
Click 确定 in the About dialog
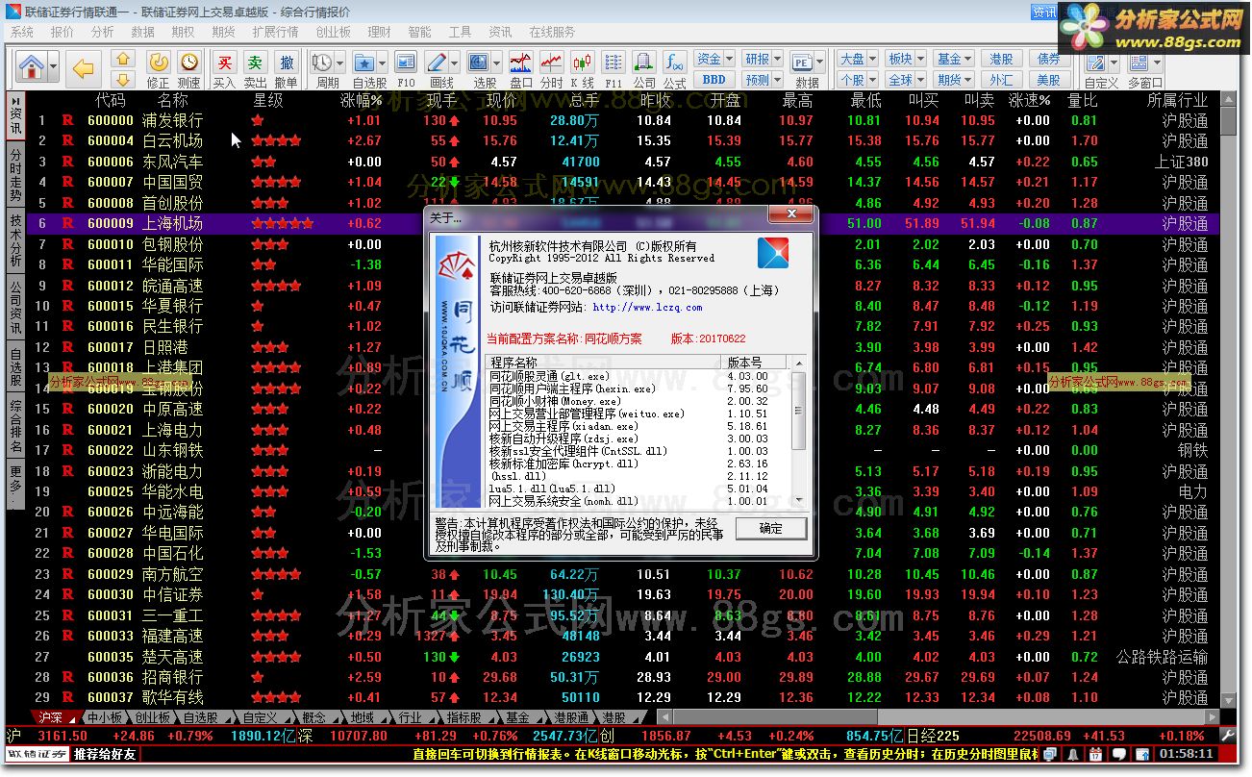[771, 528]
